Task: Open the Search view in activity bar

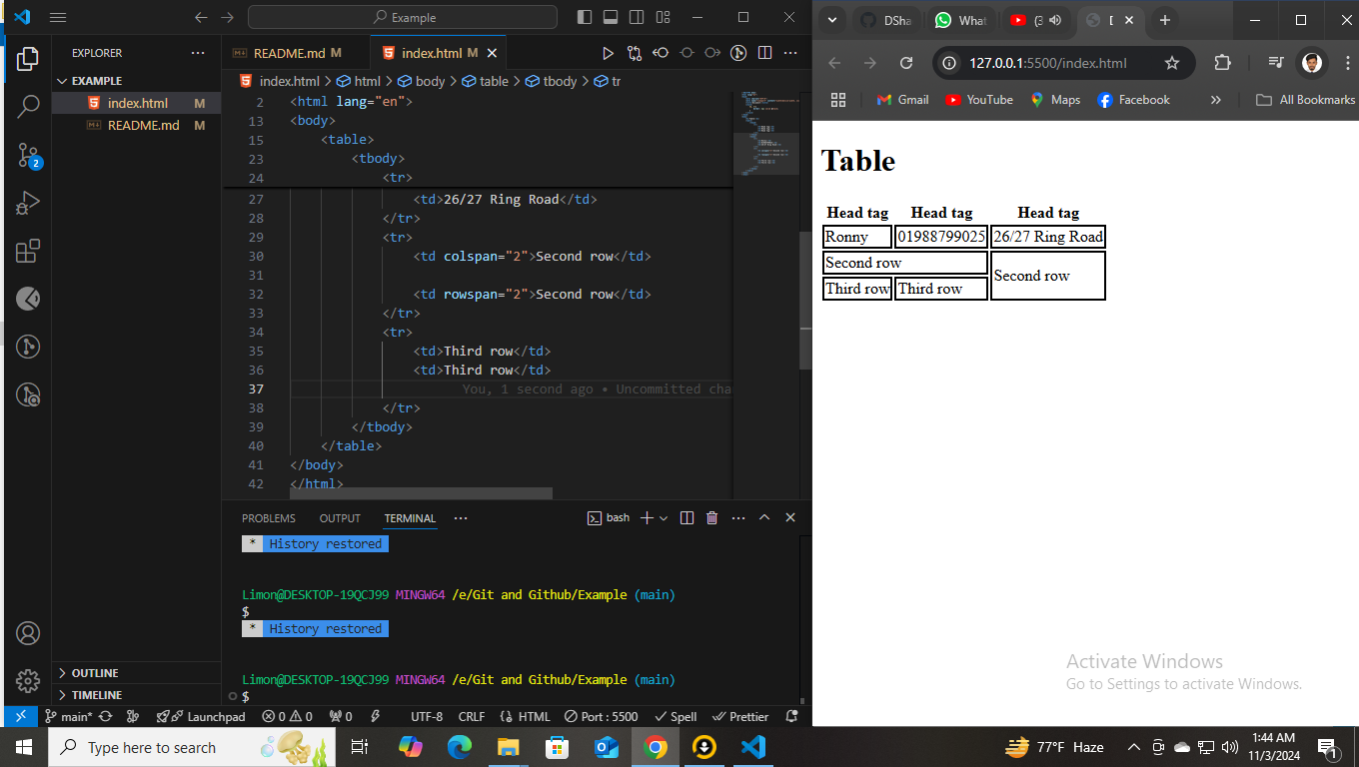Action: coord(28,106)
